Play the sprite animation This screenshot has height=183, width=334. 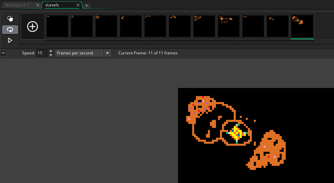10,40
